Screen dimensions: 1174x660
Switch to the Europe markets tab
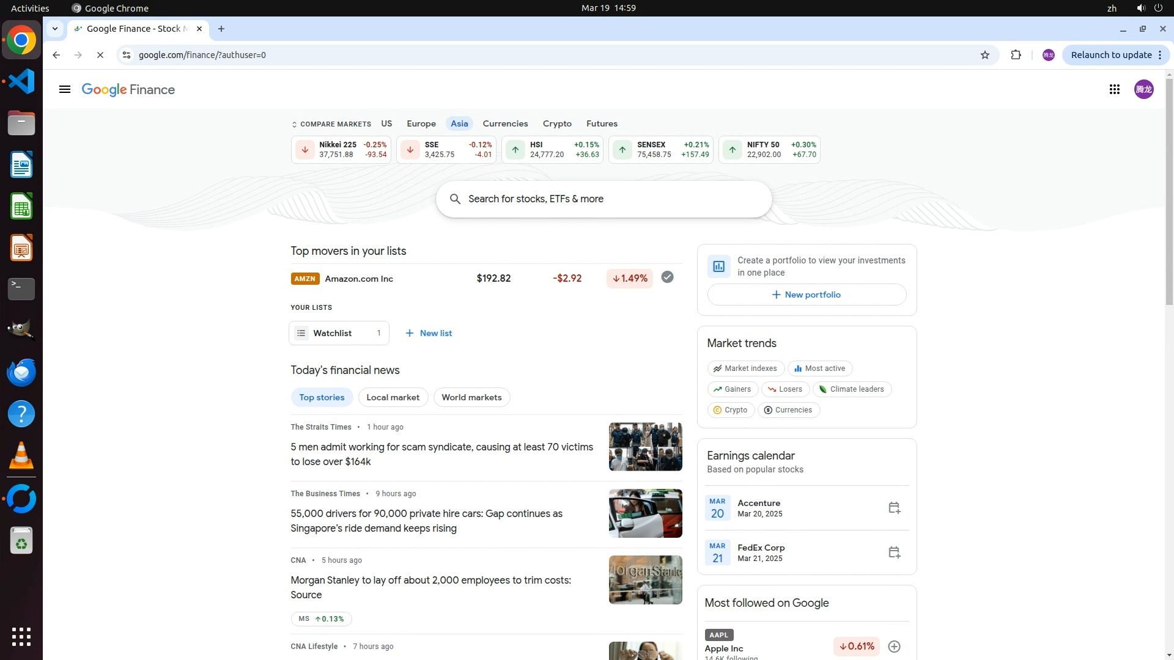coord(421,123)
